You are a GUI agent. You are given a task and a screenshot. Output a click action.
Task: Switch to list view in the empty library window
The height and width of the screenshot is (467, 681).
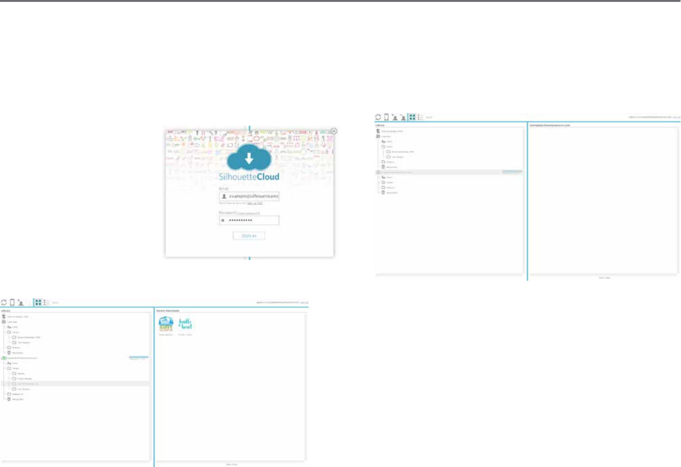[x=421, y=117]
